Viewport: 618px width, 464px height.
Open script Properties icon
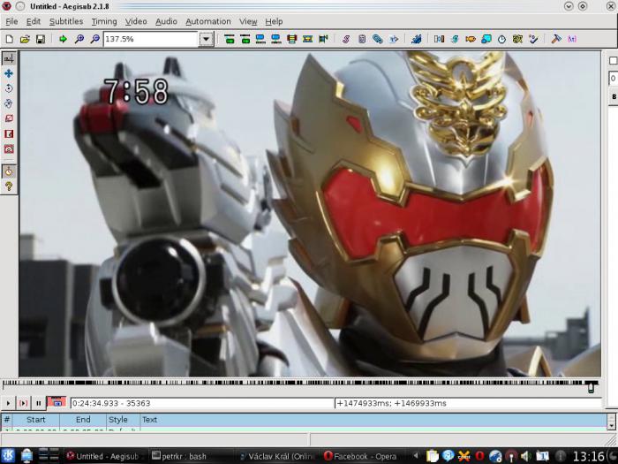362,39
